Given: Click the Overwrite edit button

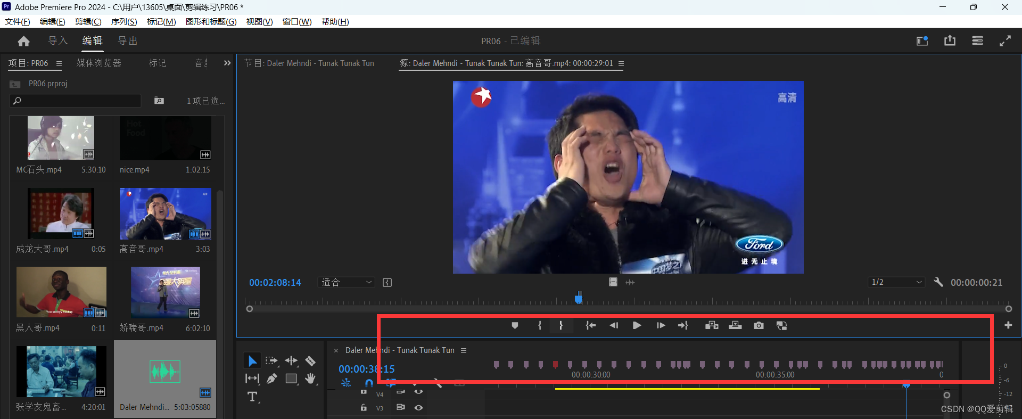Looking at the screenshot, I should [x=736, y=325].
